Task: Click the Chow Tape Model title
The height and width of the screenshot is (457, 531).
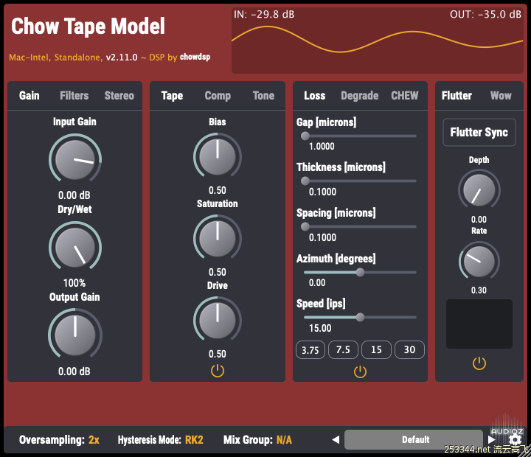Action: 88,27
